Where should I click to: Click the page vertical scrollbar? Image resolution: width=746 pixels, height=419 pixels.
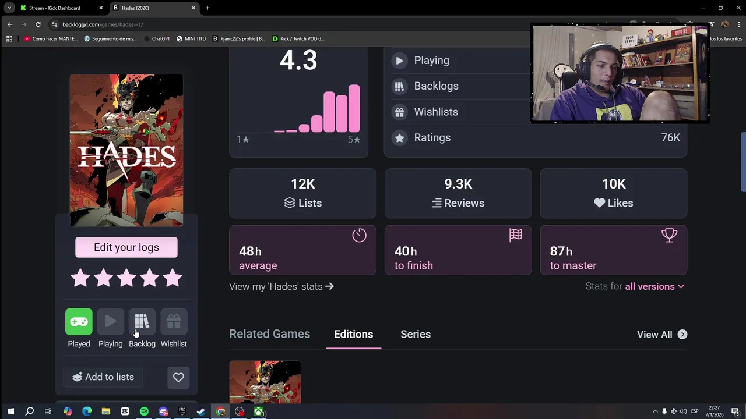point(743,162)
